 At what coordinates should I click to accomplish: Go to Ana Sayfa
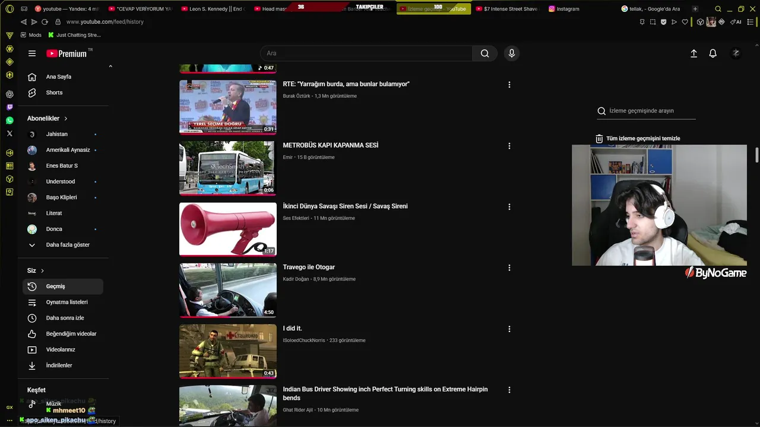(x=63, y=77)
